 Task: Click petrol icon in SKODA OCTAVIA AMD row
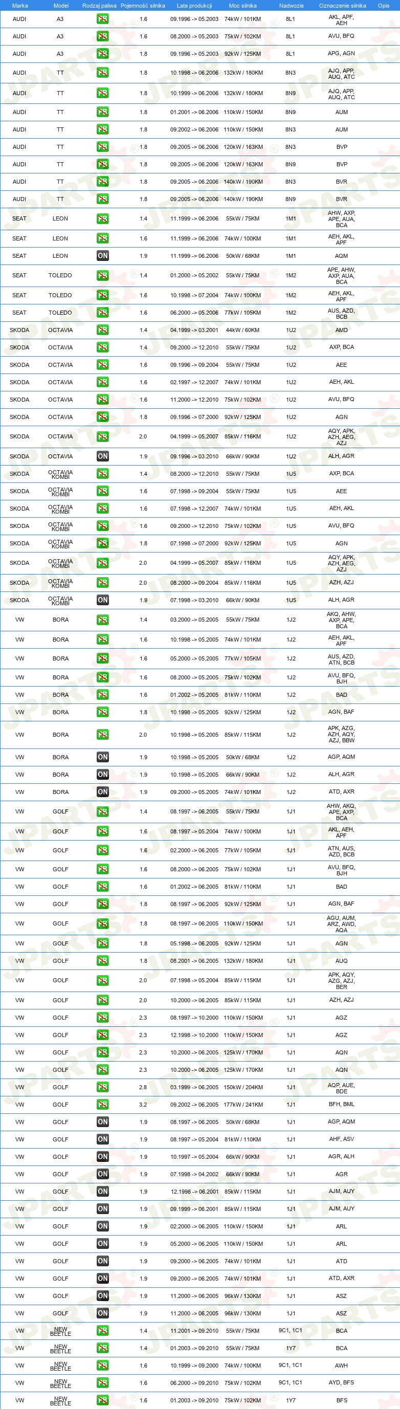102,331
